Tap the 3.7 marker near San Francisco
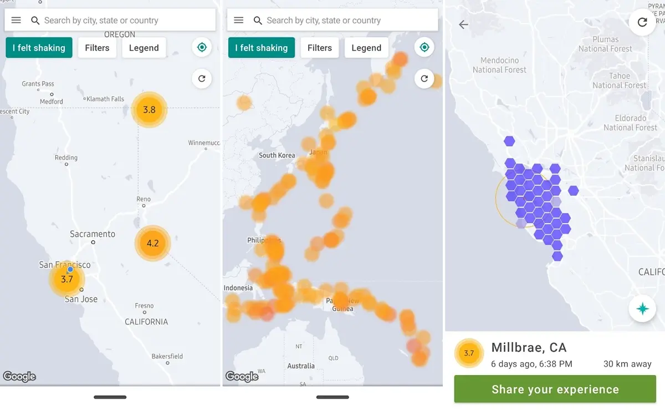The image size is (665, 410). (66, 279)
